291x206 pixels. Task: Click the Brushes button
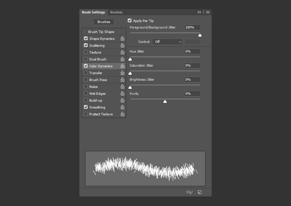coord(103,22)
